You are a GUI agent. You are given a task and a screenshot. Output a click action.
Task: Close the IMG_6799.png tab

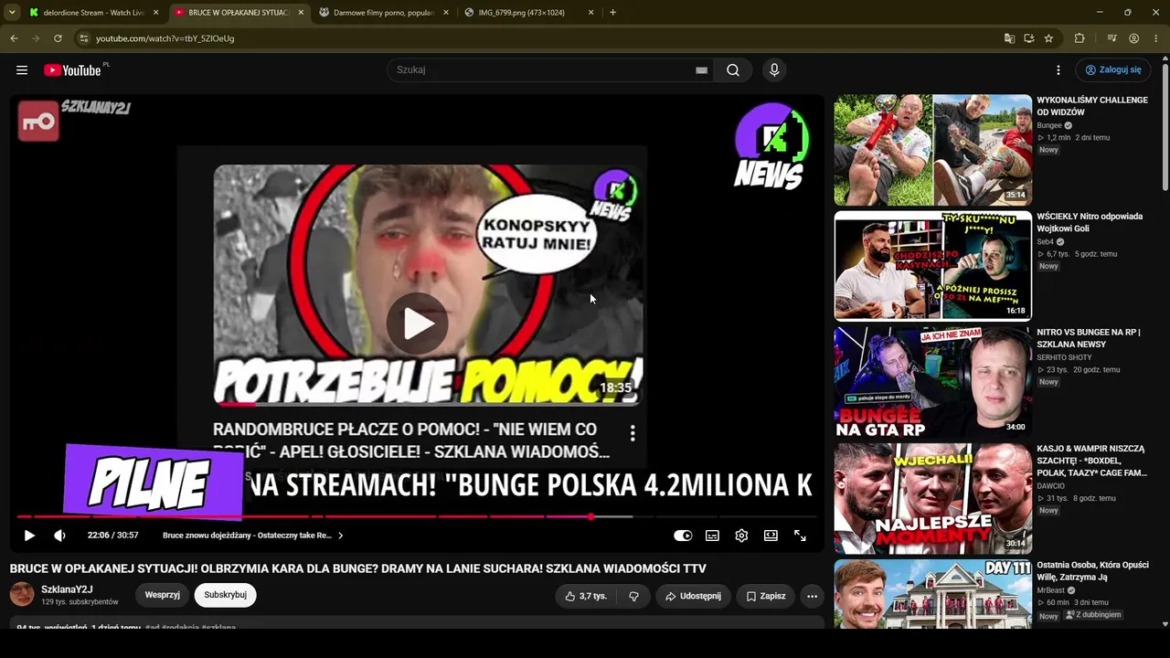pyautogui.click(x=590, y=13)
